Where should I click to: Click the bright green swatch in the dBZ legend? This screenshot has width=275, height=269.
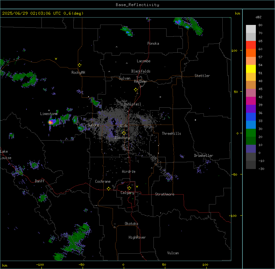coord(251,133)
